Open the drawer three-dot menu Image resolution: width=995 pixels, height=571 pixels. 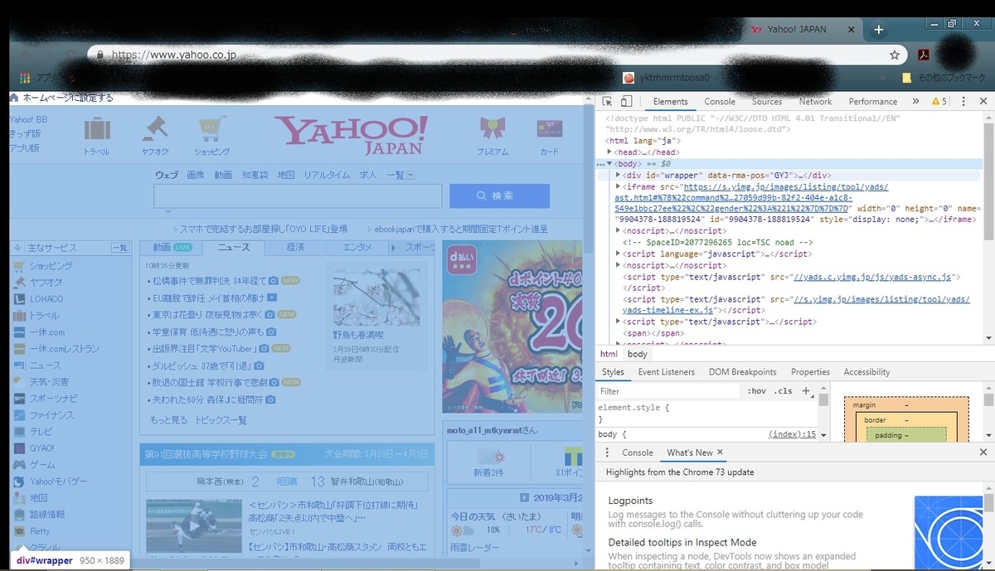pyautogui.click(x=606, y=452)
